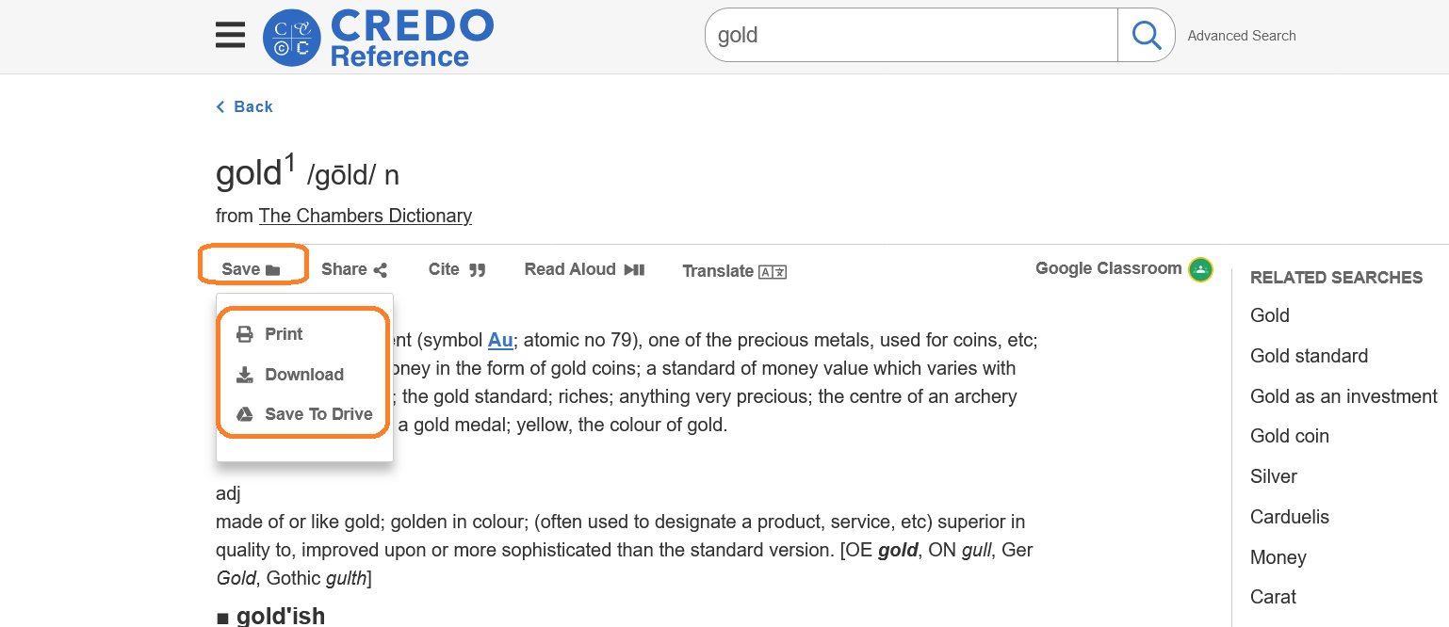Click the magnifying glass search icon
Screen dimensions: 1449x627
pyautogui.click(x=1146, y=36)
